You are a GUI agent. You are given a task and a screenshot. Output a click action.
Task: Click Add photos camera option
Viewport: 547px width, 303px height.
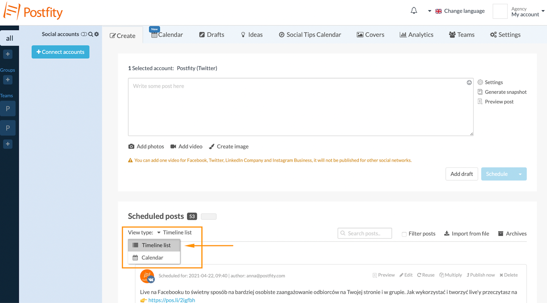pyautogui.click(x=146, y=146)
